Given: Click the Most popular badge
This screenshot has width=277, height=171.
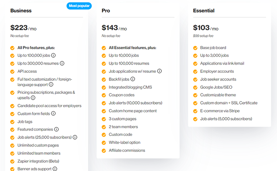Looking at the screenshot, I should pyautogui.click(x=79, y=6).
